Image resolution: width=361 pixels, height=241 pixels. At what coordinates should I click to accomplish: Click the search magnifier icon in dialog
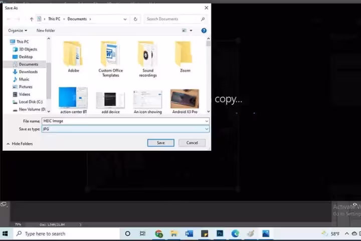[x=203, y=19]
